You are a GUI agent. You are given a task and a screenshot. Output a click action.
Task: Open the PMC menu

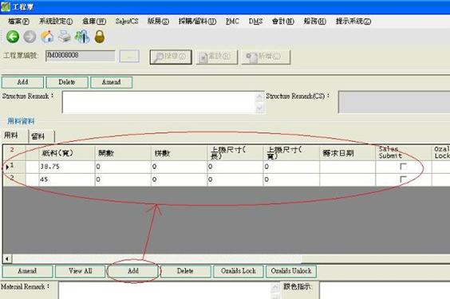tap(232, 22)
